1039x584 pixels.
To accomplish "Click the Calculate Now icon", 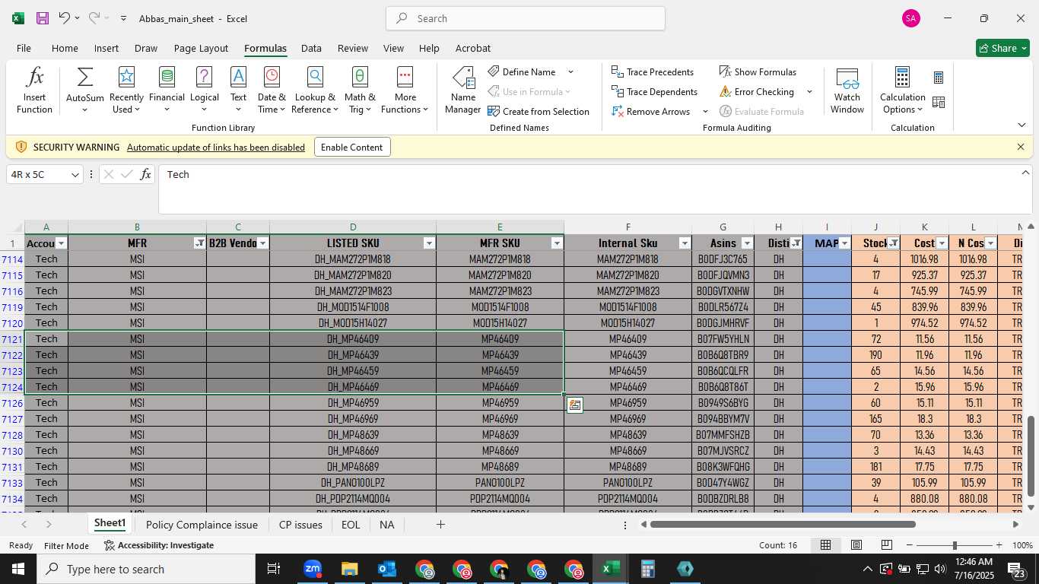I will pos(939,78).
